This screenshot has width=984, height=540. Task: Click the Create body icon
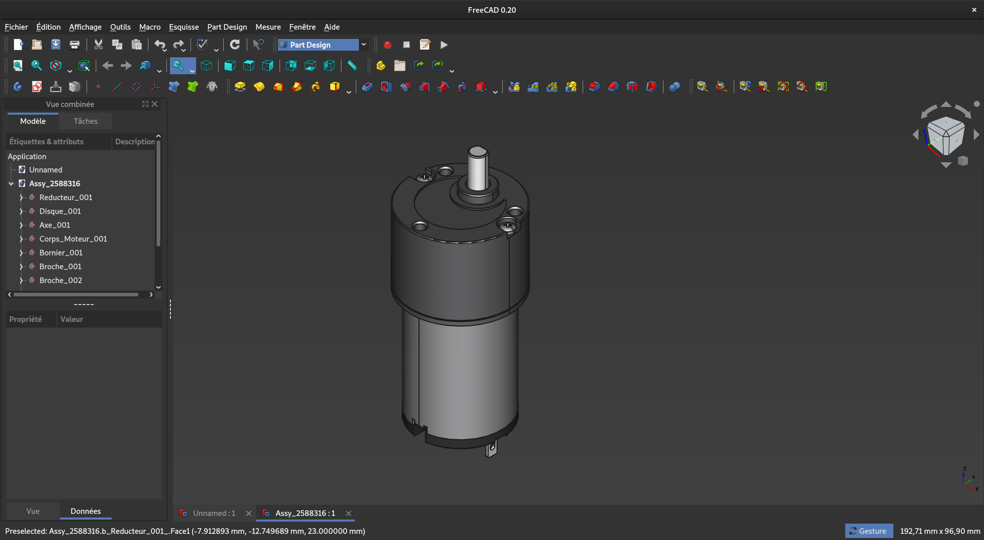pyautogui.click(x=18, y=87)
